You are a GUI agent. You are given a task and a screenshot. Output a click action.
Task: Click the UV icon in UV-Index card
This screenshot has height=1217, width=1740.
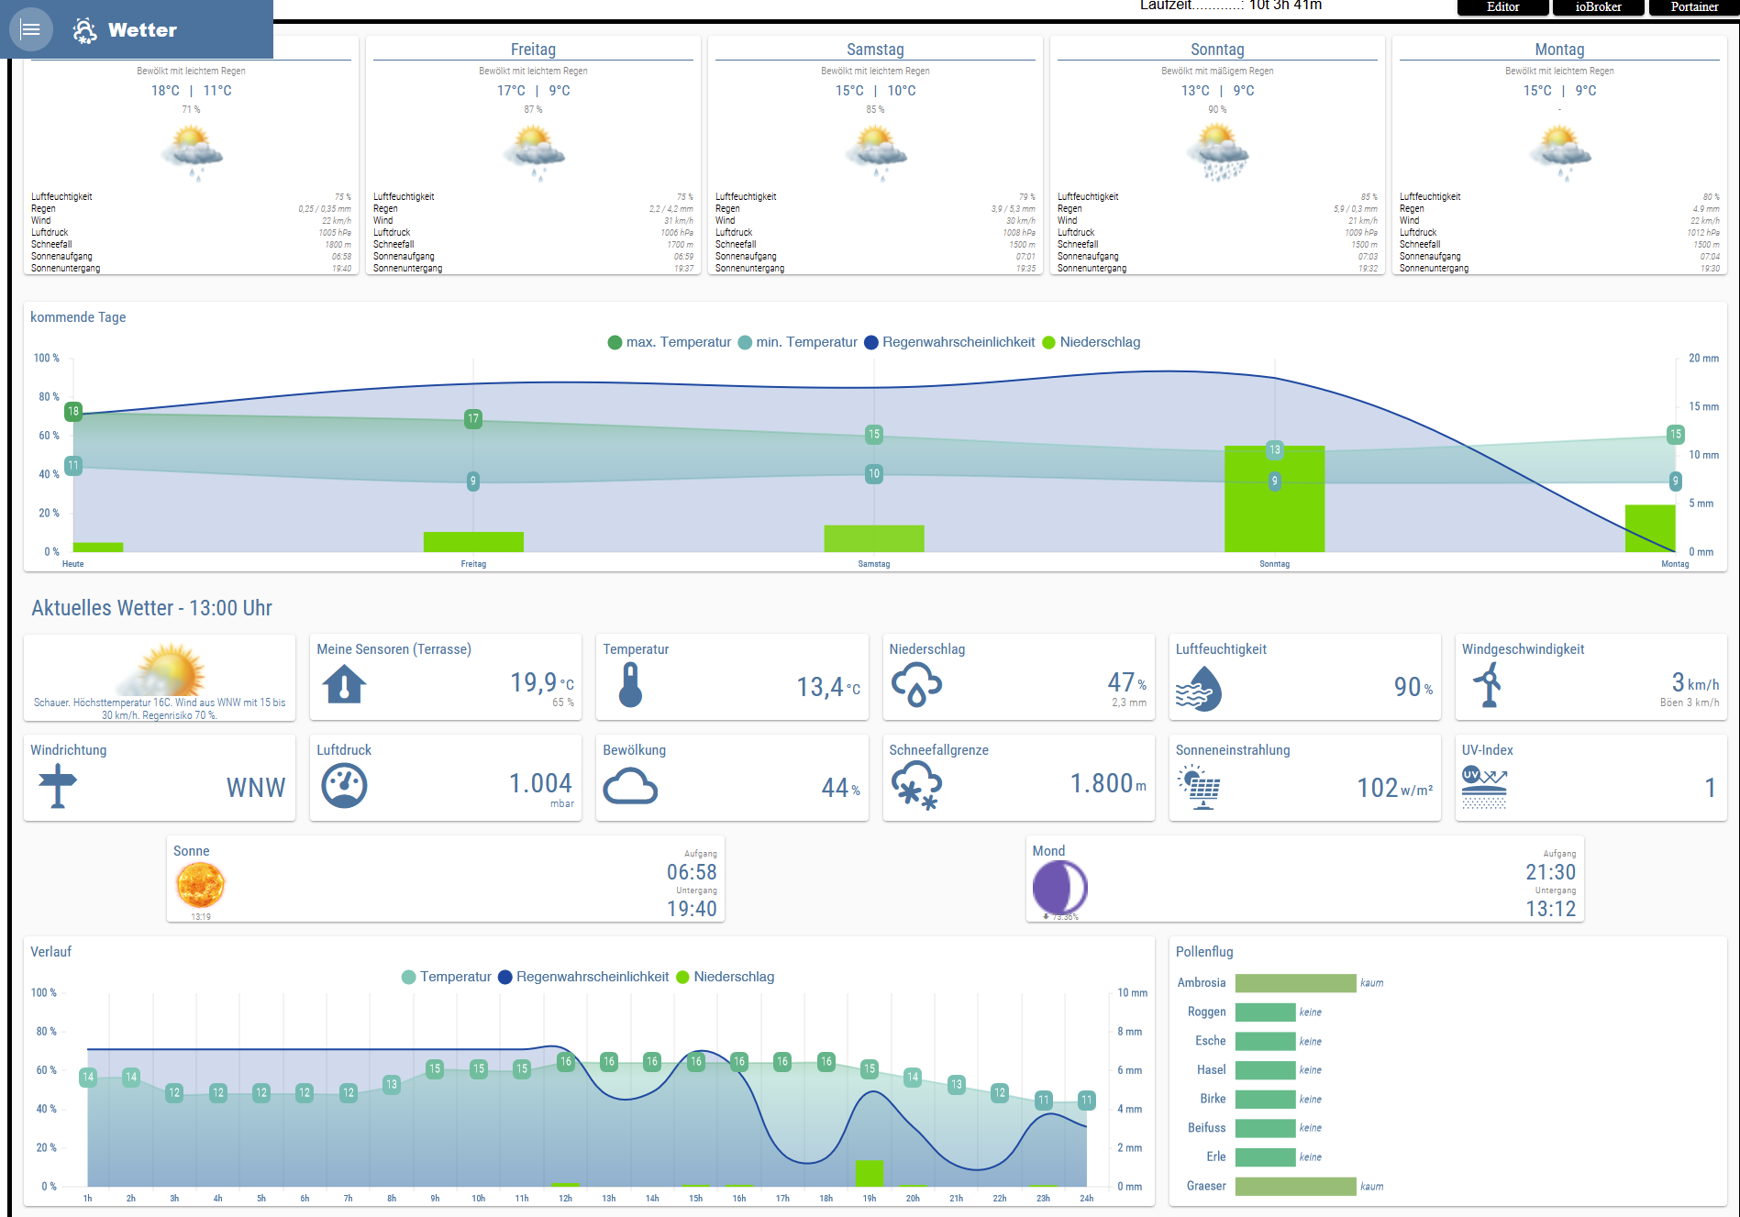pos(1485,788)
